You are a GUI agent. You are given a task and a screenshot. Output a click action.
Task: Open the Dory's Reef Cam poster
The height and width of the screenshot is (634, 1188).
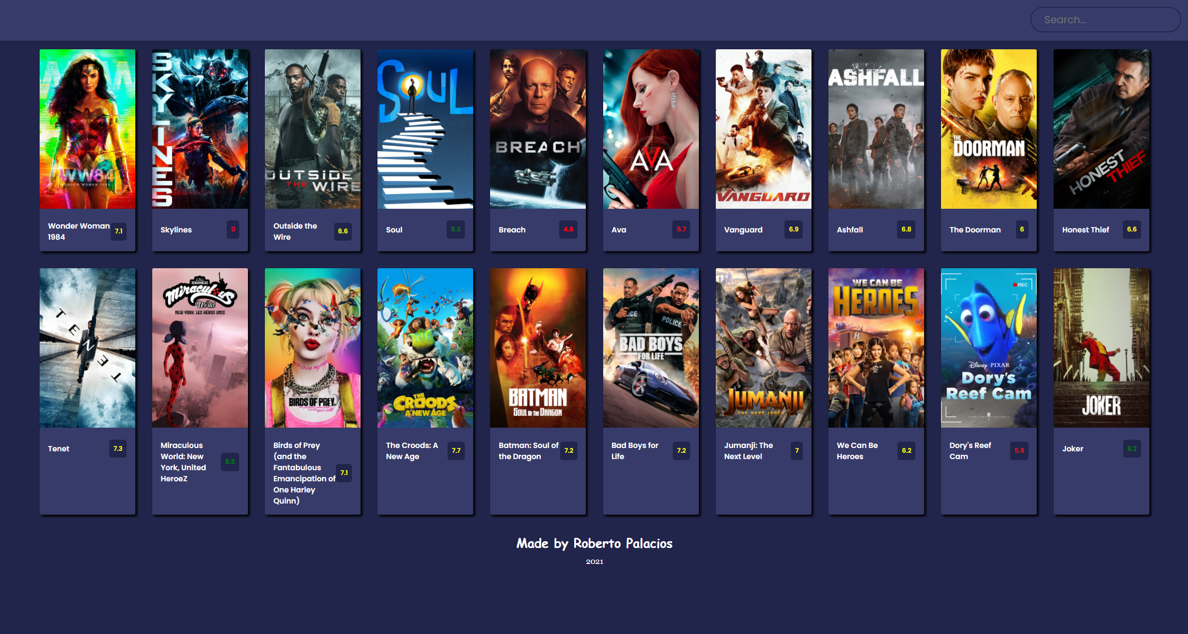pyautogui.click(x=988, y=348)
